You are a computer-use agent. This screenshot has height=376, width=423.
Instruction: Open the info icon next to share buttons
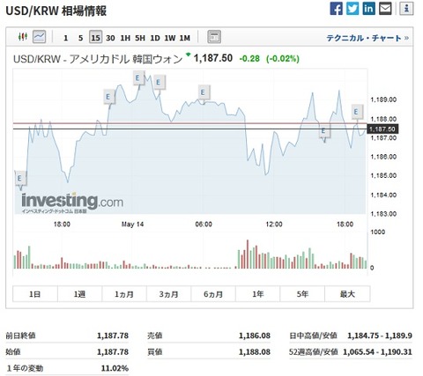tap(406, 9)
